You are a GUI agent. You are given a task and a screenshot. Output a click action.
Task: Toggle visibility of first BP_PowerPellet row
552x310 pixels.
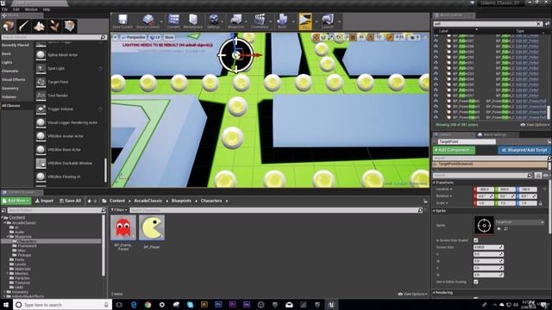pyautogui.click(x=436, y=101)
